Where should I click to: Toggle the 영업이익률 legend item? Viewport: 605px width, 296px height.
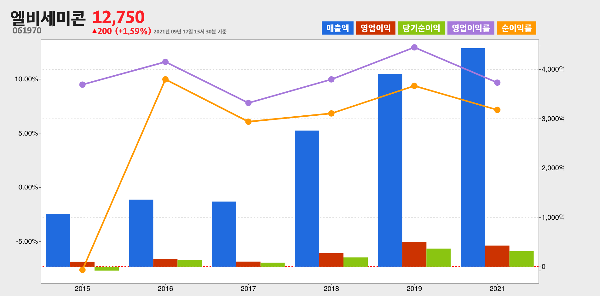pyautogui.click(x=471, y=28)
